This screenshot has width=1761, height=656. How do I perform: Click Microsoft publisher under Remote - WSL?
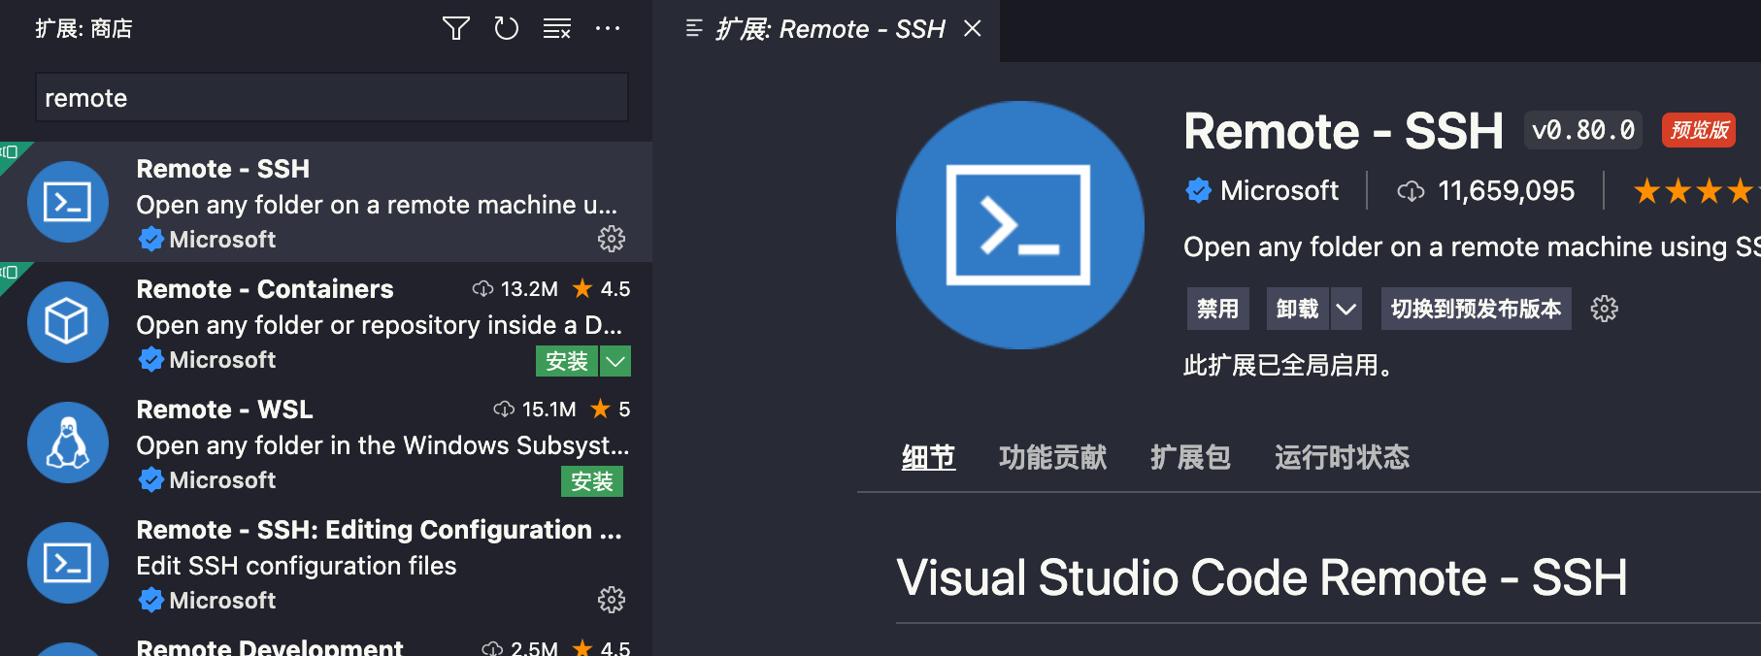pos(222,479)
